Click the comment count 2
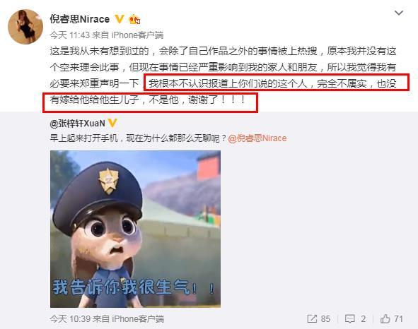Viewport: 418px width, 329px height. [363, 318]
